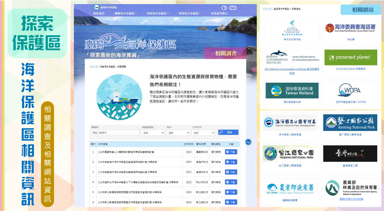Open the Kenting National Park logo
The width and height of the screenshot is (384, 211).
click(x=350, y=122)
